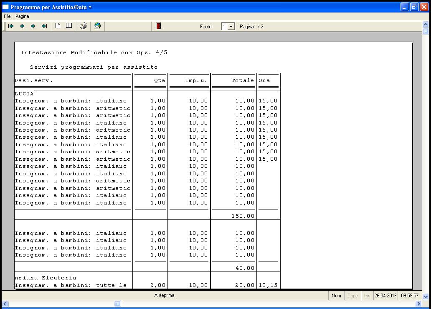This screenshot has height=309, width=431.
Task: Click the '2,00' quantity value
Action: tap(158, 285)
